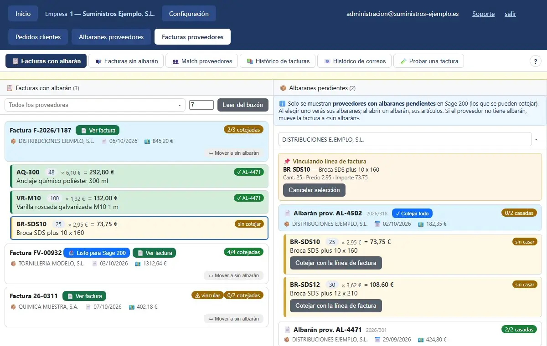Select the BR-SDS10 sin cotejar invoice line
Screen dimensions: 547x346
(x=139, y=228)
